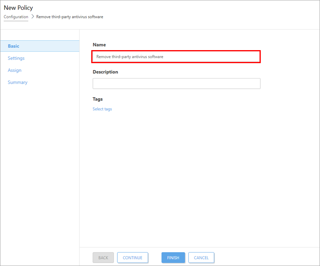Proceed with the CONTINUE button

[x=133, y=258]
